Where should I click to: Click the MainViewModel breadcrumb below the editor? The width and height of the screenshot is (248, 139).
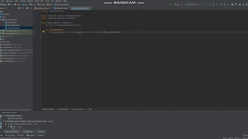pyautogui.click(x=48, y=109)
